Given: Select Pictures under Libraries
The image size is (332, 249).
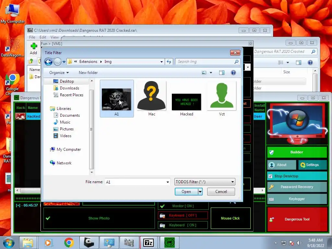Looking at the screenshot, I should [67, 129].
